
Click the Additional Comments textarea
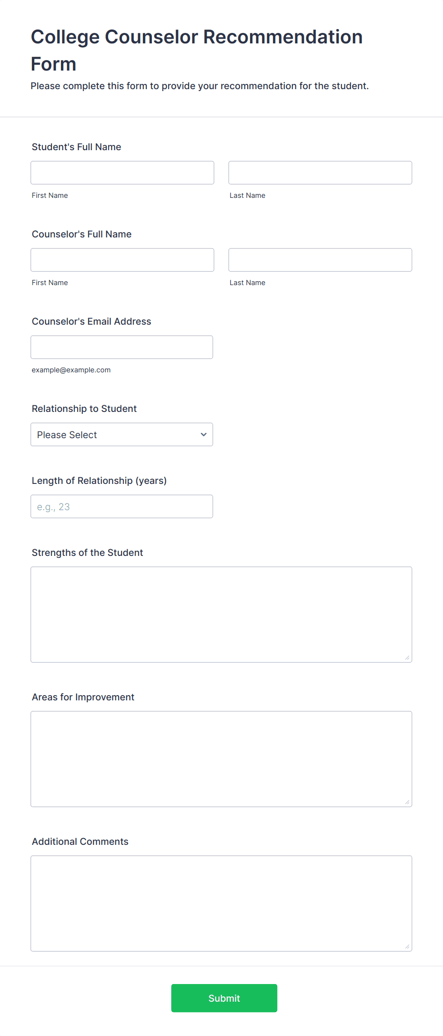point(221,903)
